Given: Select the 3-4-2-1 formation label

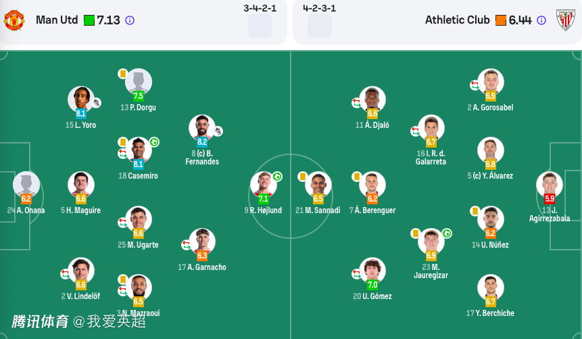Looking at the screenshot, I should pyautogui.click(x=260, y=8).
